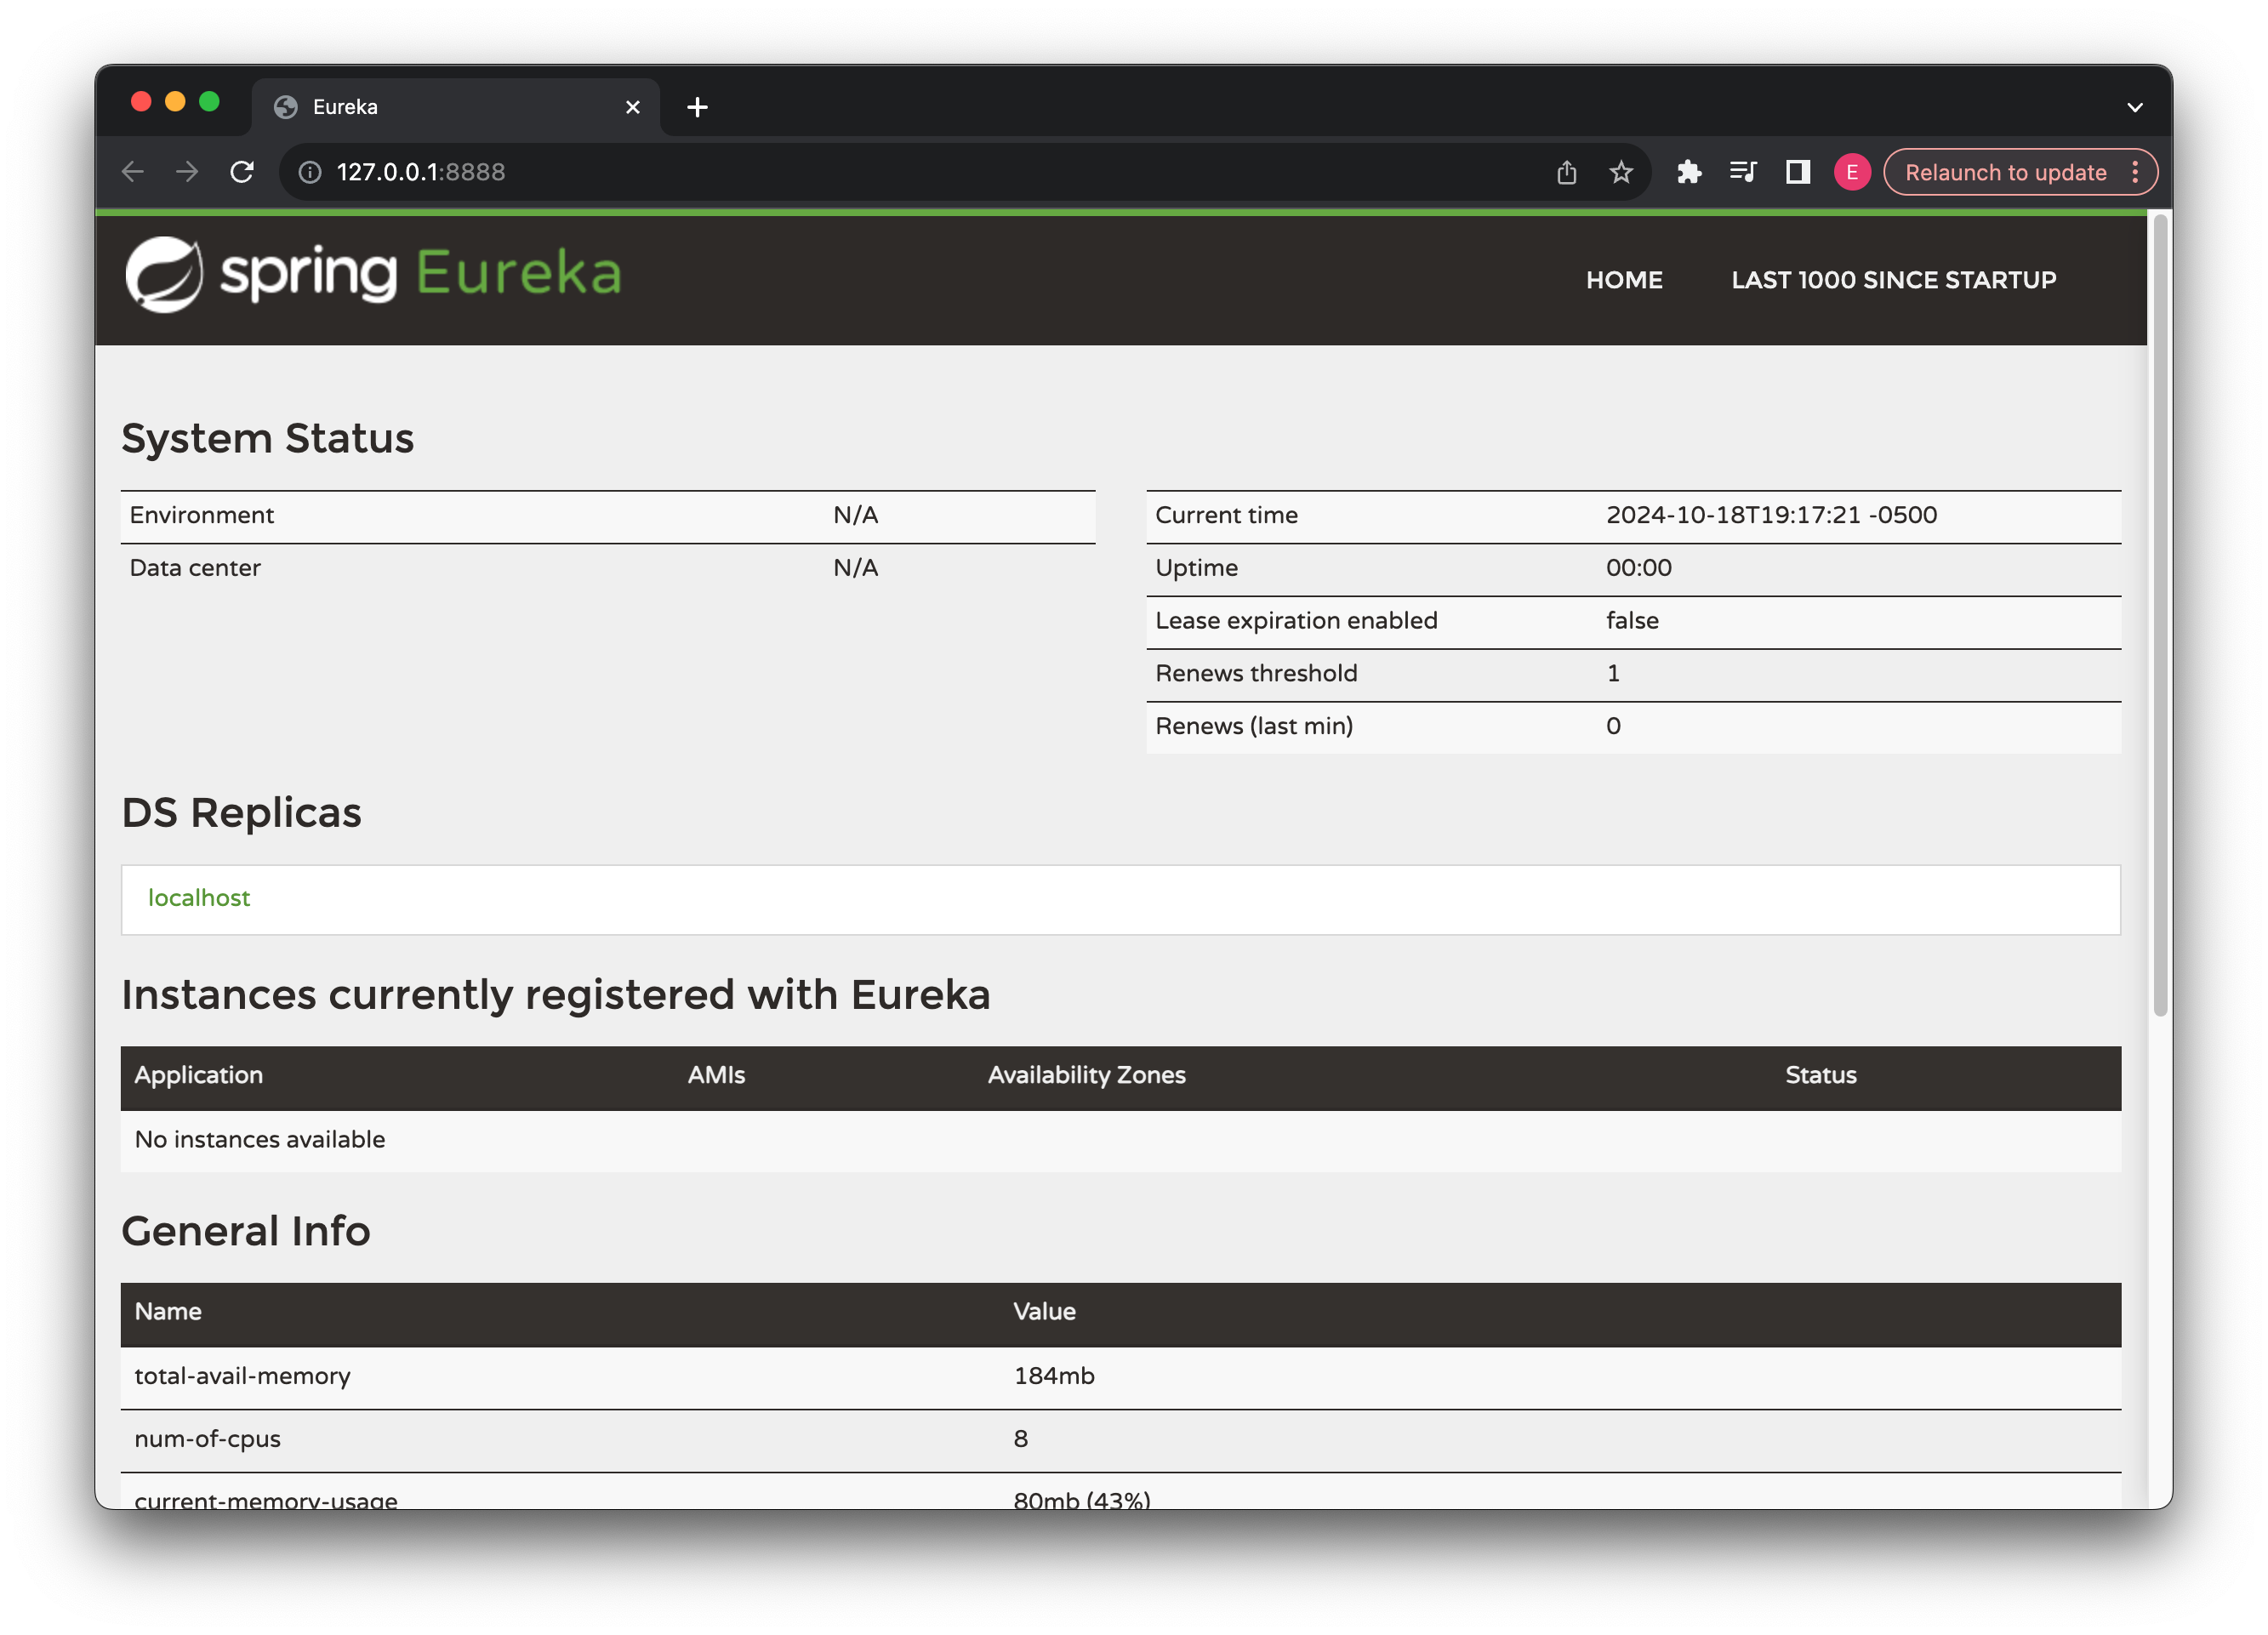
Task: Click the Relaunch to update button
Action: click(2005, 172)
